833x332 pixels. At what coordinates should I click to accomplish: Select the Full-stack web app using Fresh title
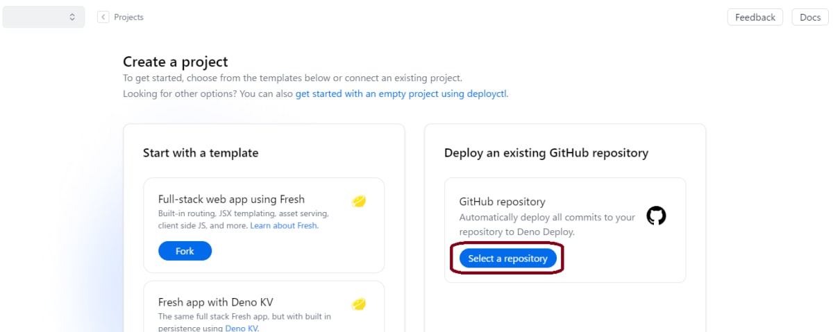pos(231,199)
